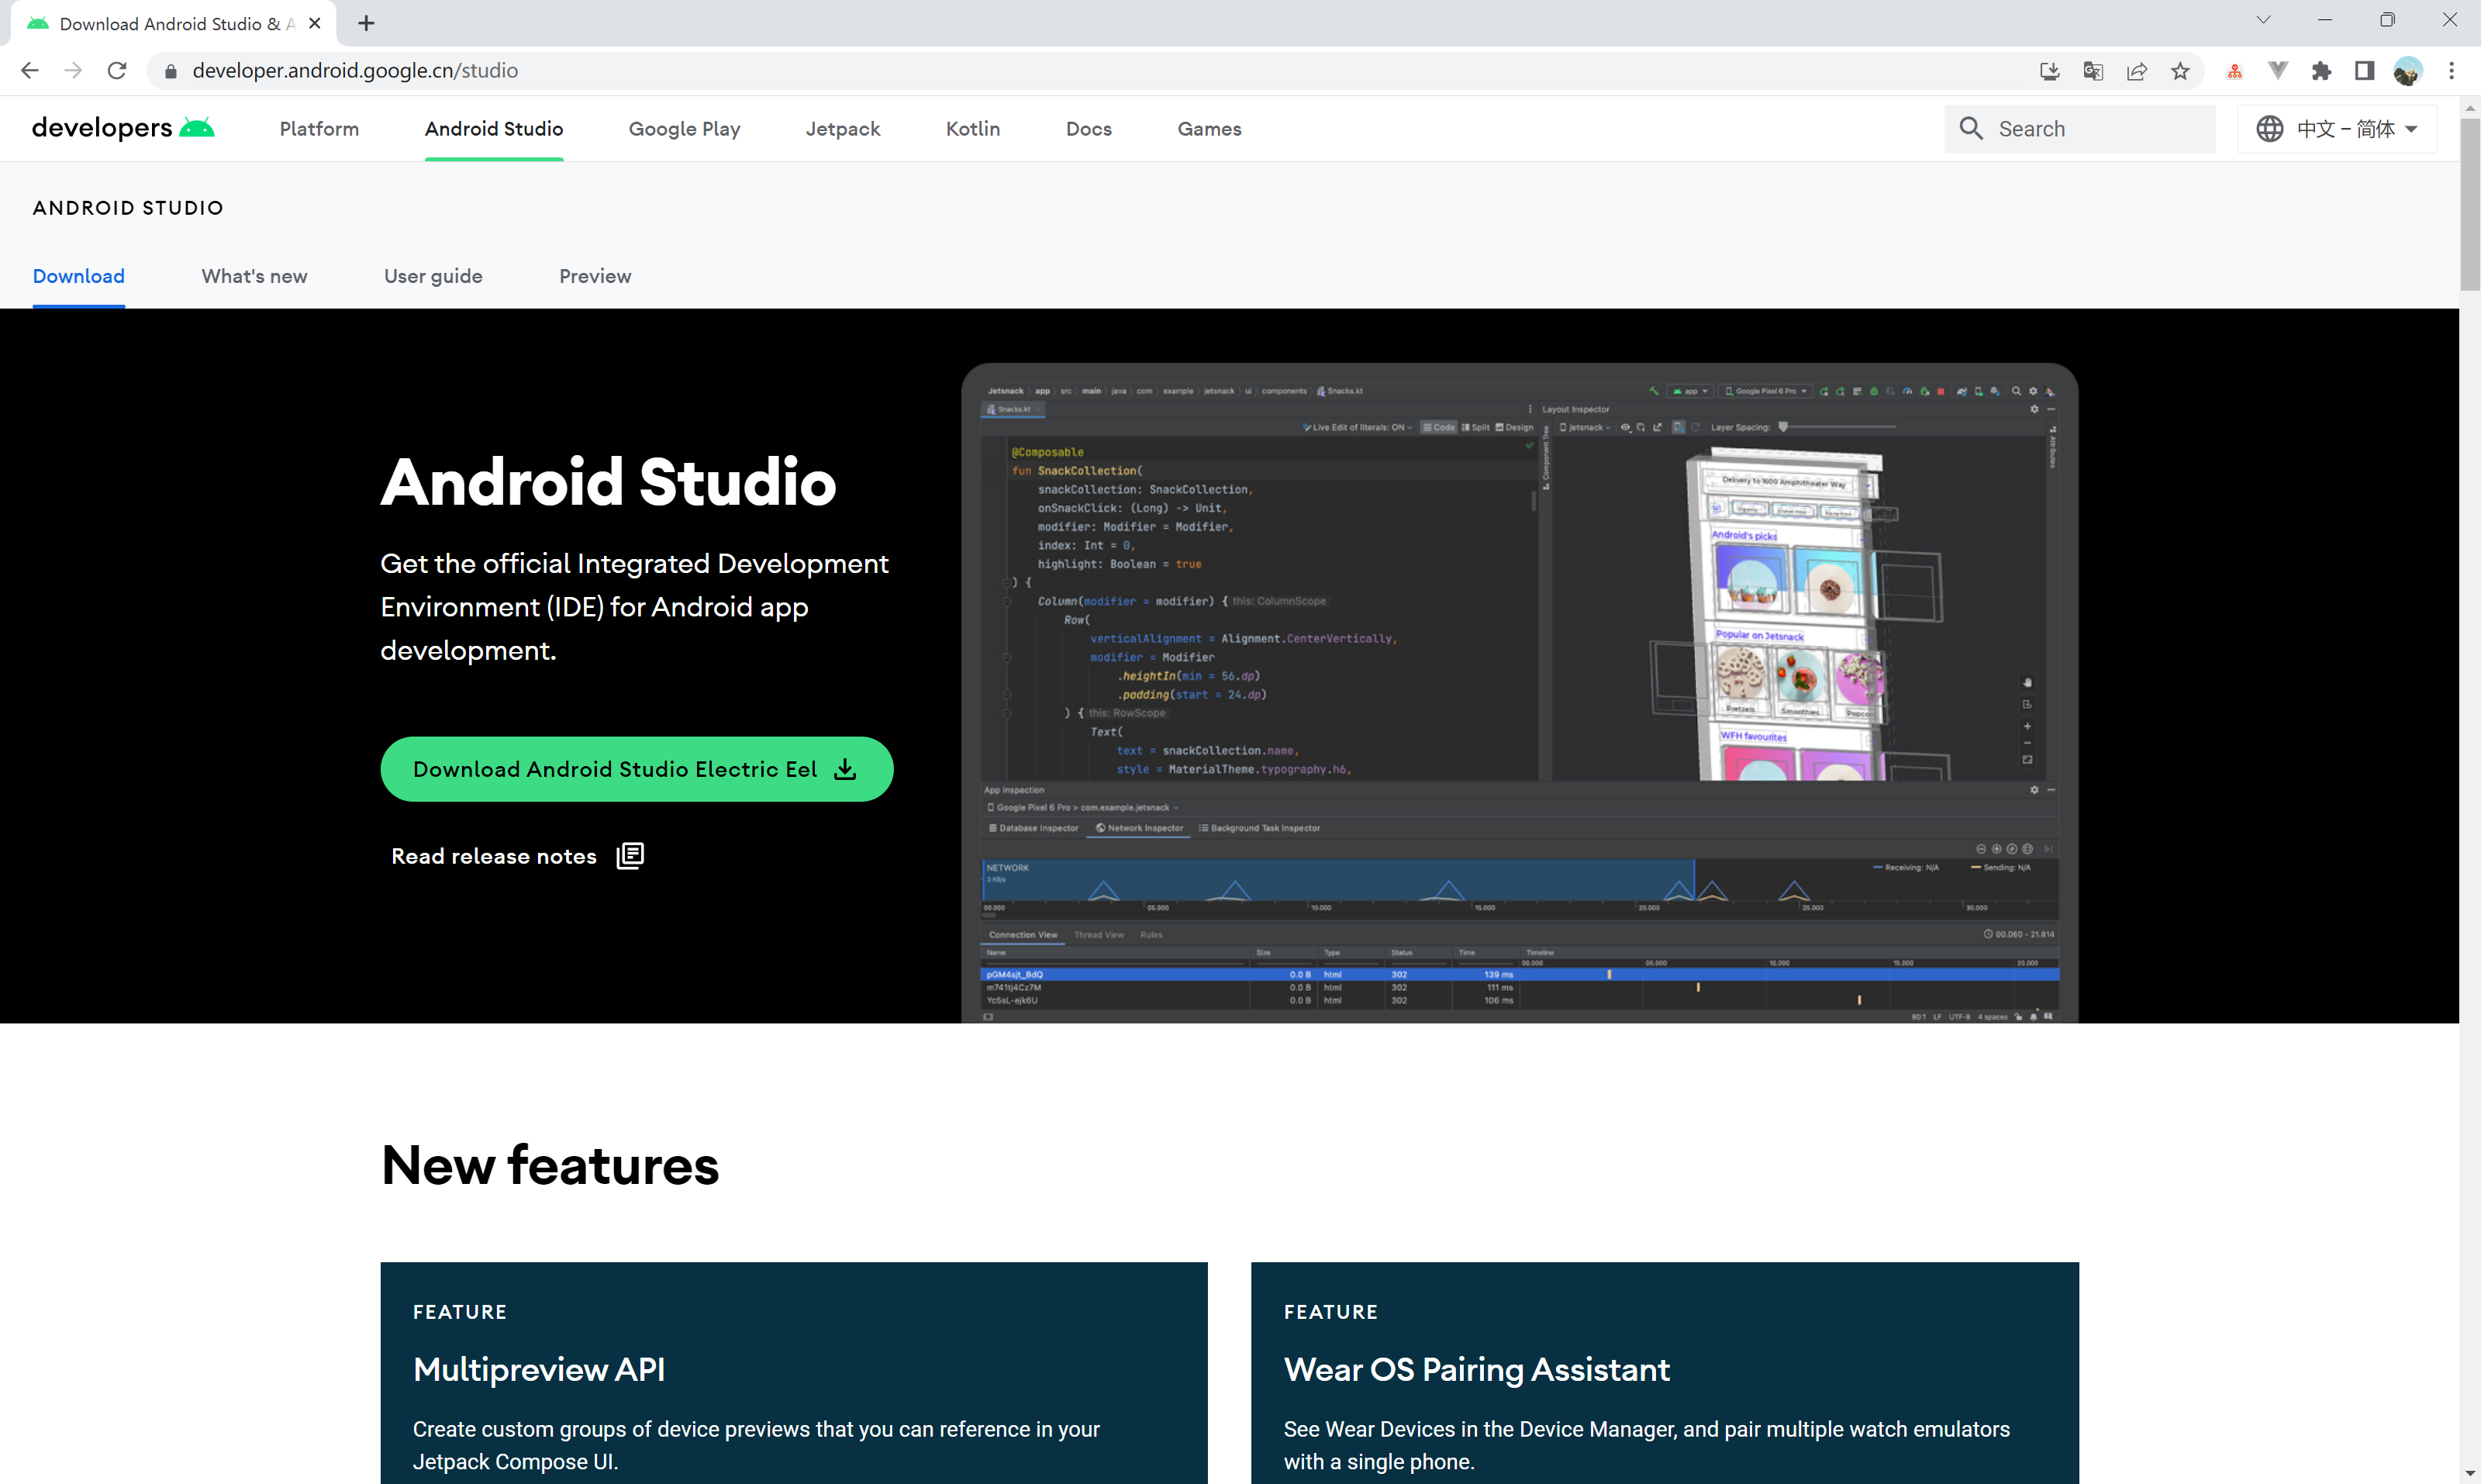Click the page vertical scrollbar thumb

tap(2470, 203)
